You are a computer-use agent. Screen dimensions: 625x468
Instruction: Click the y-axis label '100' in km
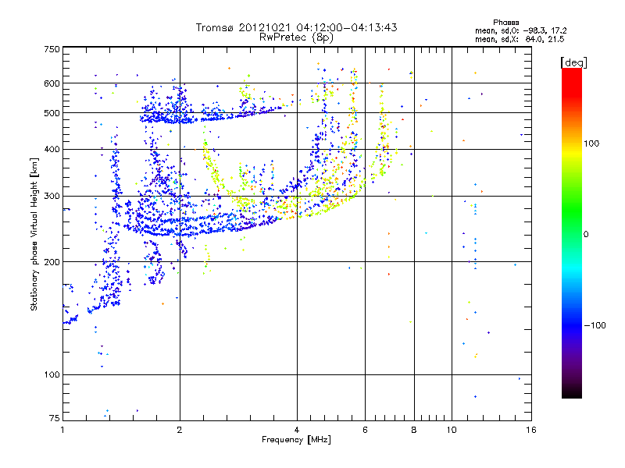click(x=52, y=374)
